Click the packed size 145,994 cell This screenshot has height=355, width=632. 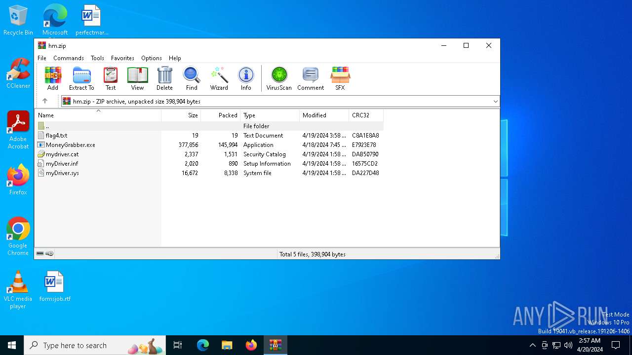tap(228, 145)
